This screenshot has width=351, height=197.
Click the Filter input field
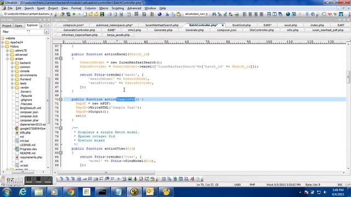[28, 32]
